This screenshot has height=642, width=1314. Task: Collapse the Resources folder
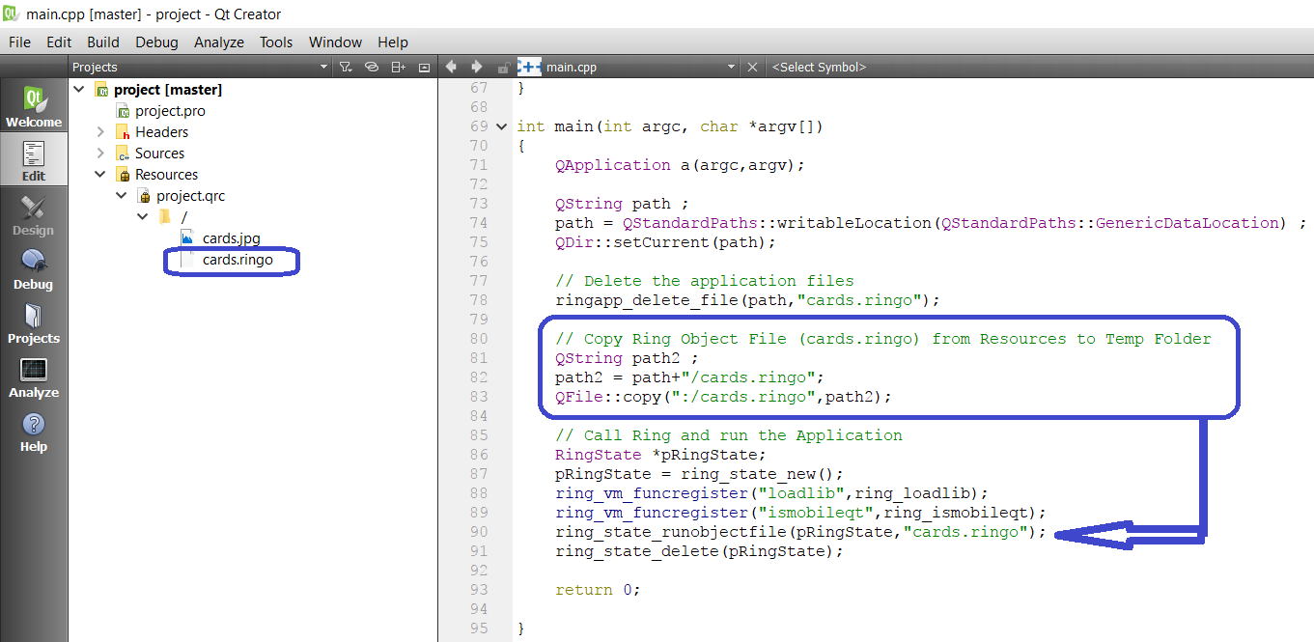[x=100, y=175]
